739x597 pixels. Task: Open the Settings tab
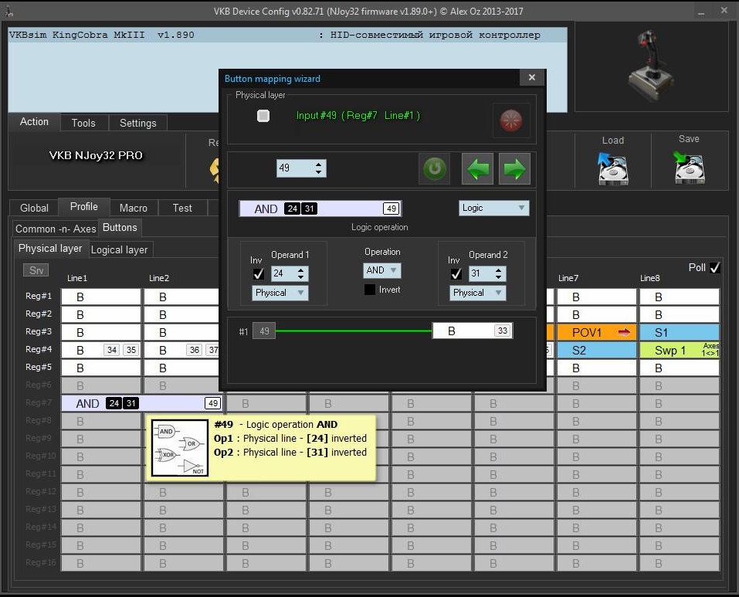(137, 123)
